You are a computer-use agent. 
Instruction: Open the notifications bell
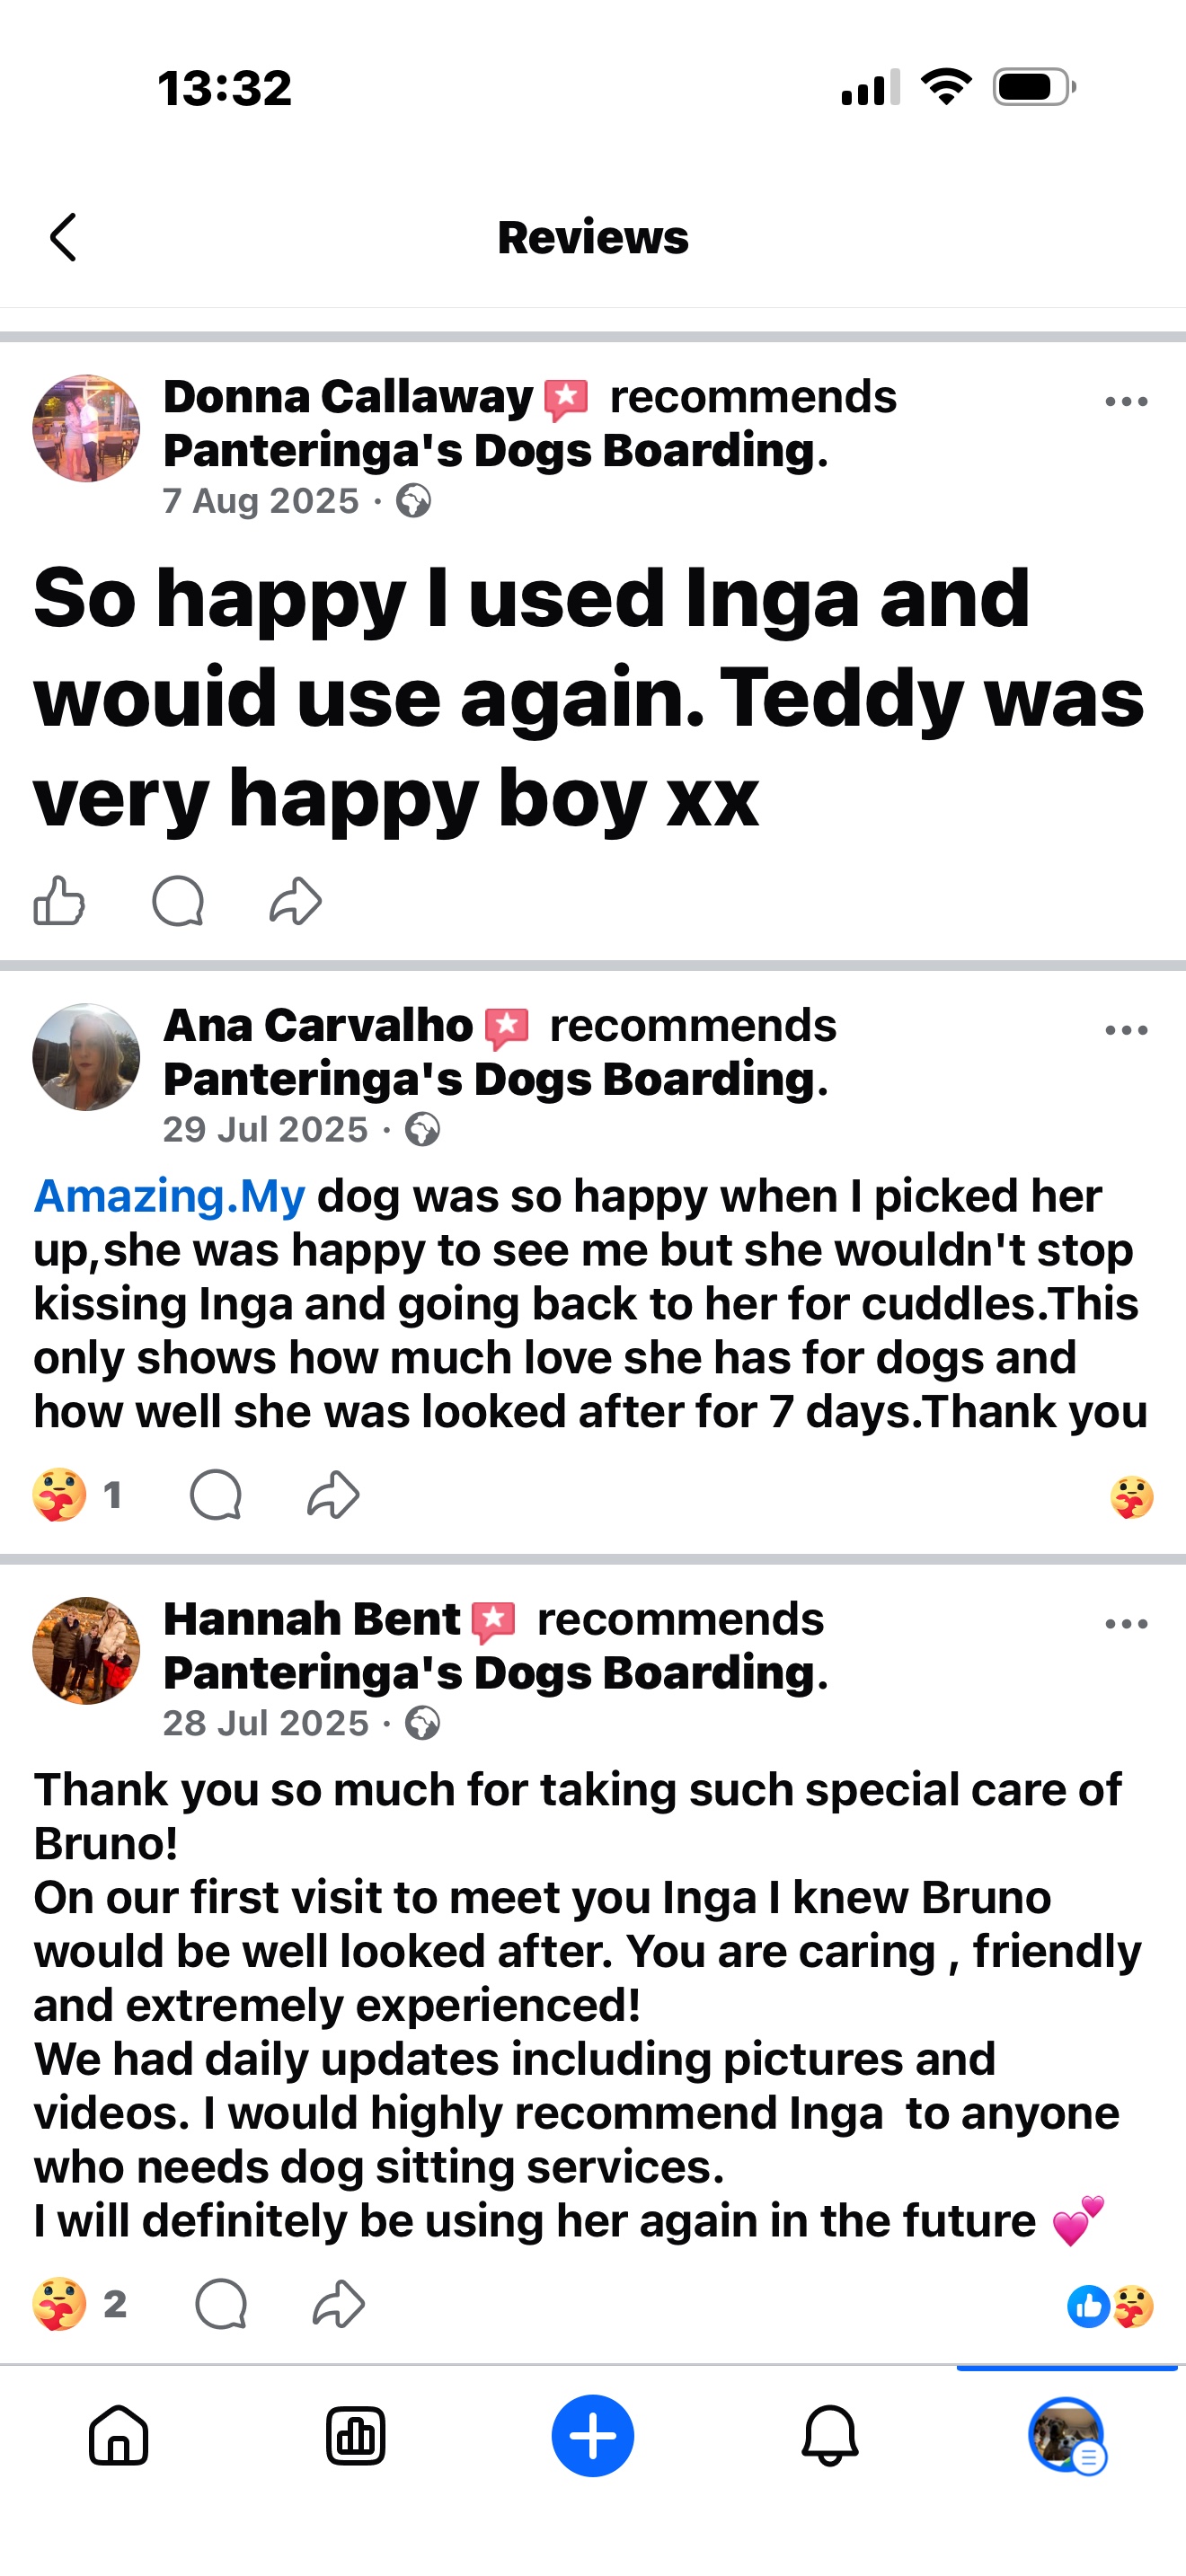830,2436
